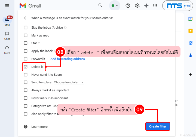
Task: Enable the Star it checkbox
Action: click(26, 43)
